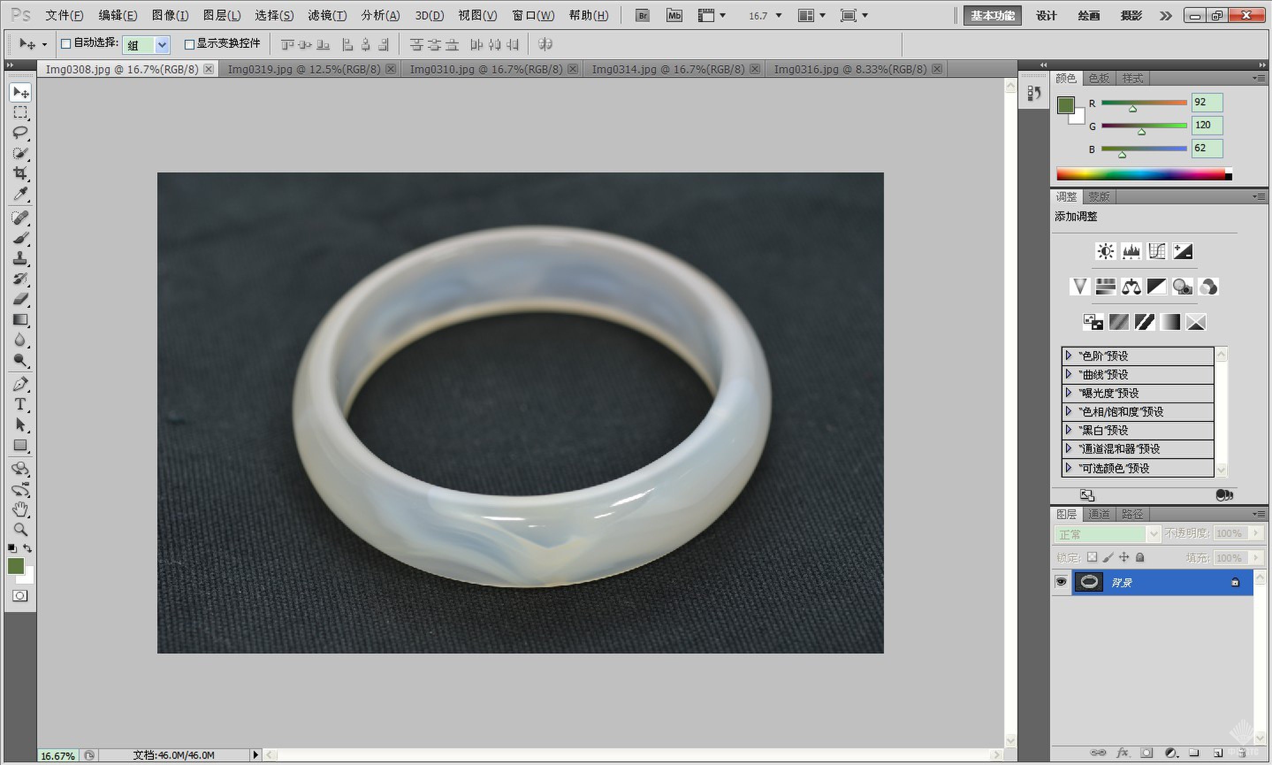Select the Crop tool
The image size is (1272, 765).
[20, 173]
